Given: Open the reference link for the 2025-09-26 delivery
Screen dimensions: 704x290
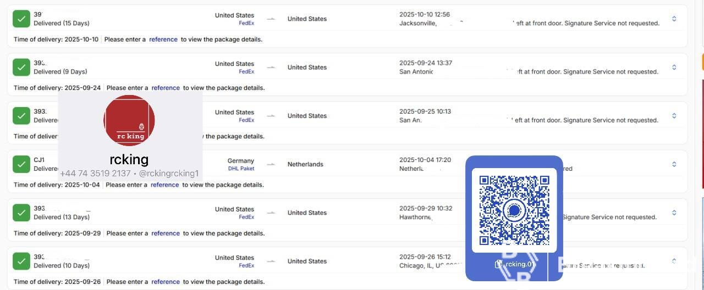Looking at the screenshot, I should (x=166, y=282).
